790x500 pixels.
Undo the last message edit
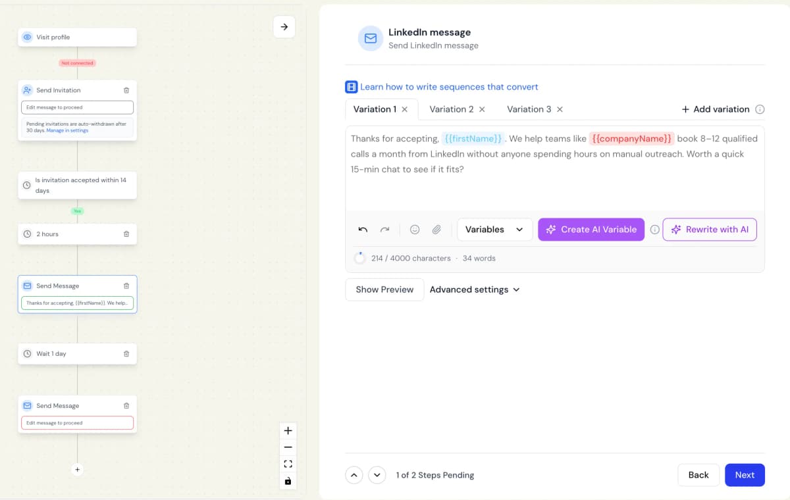click(363, 230)
